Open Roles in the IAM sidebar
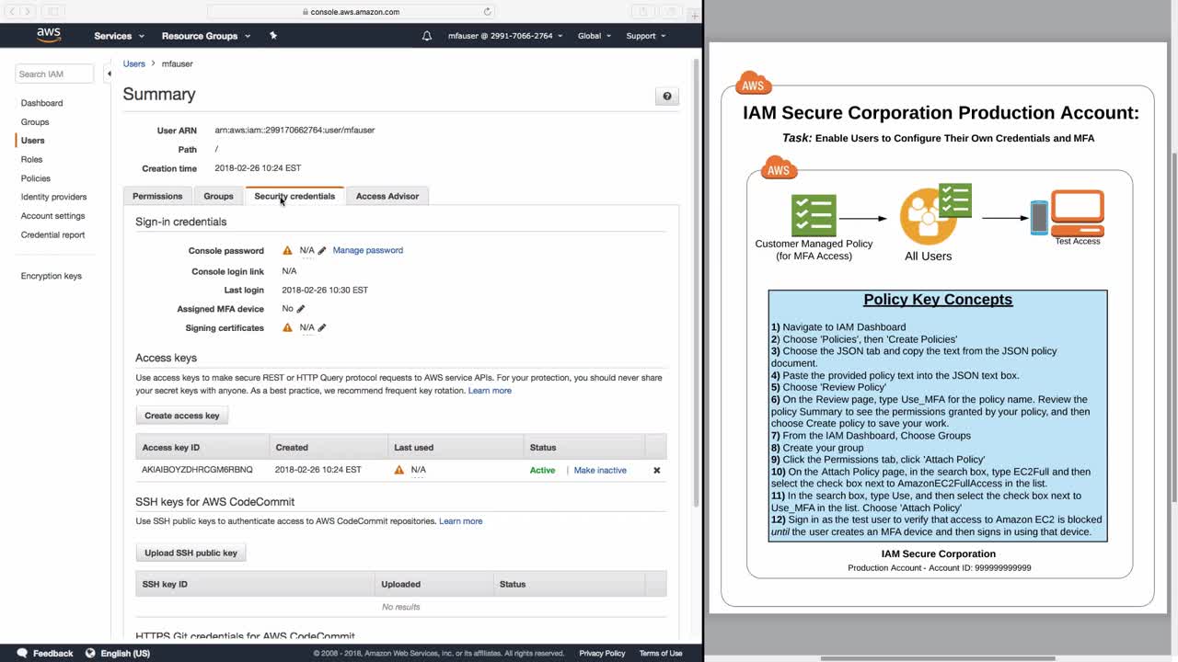The width and height of the screenshot is (1178, 662). coord(31,159)
